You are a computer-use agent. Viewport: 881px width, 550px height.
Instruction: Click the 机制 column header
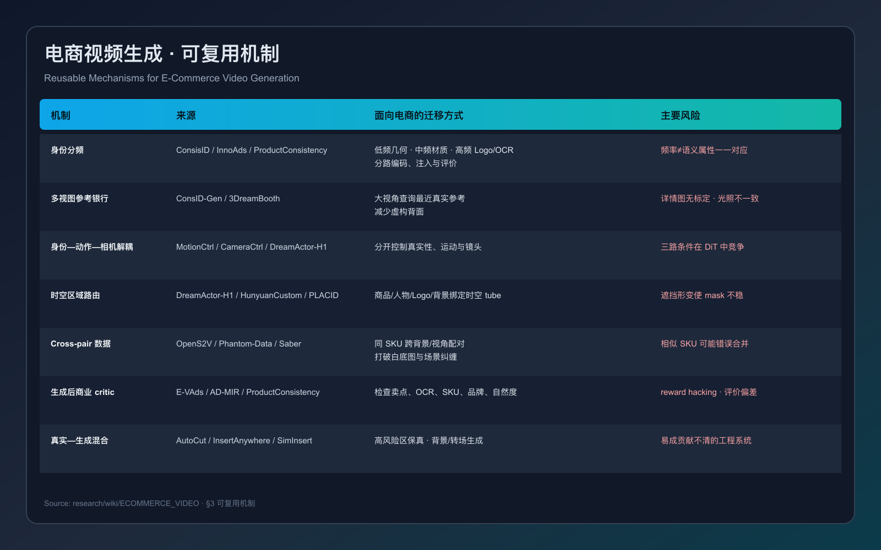coord(61,116)
